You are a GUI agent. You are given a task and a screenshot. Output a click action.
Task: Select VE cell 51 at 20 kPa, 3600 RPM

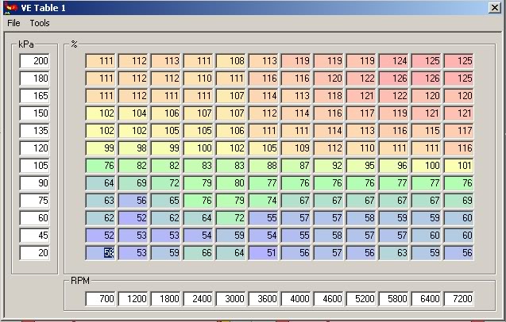pyautogui.click(x=264, y=252)
